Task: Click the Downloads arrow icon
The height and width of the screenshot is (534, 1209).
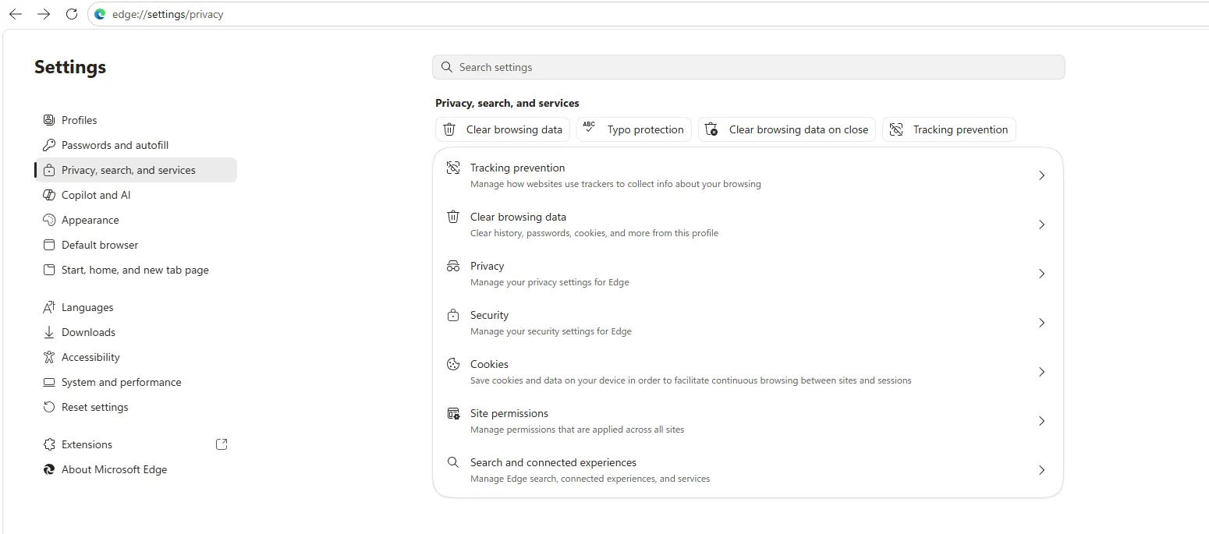Action: 49,332
